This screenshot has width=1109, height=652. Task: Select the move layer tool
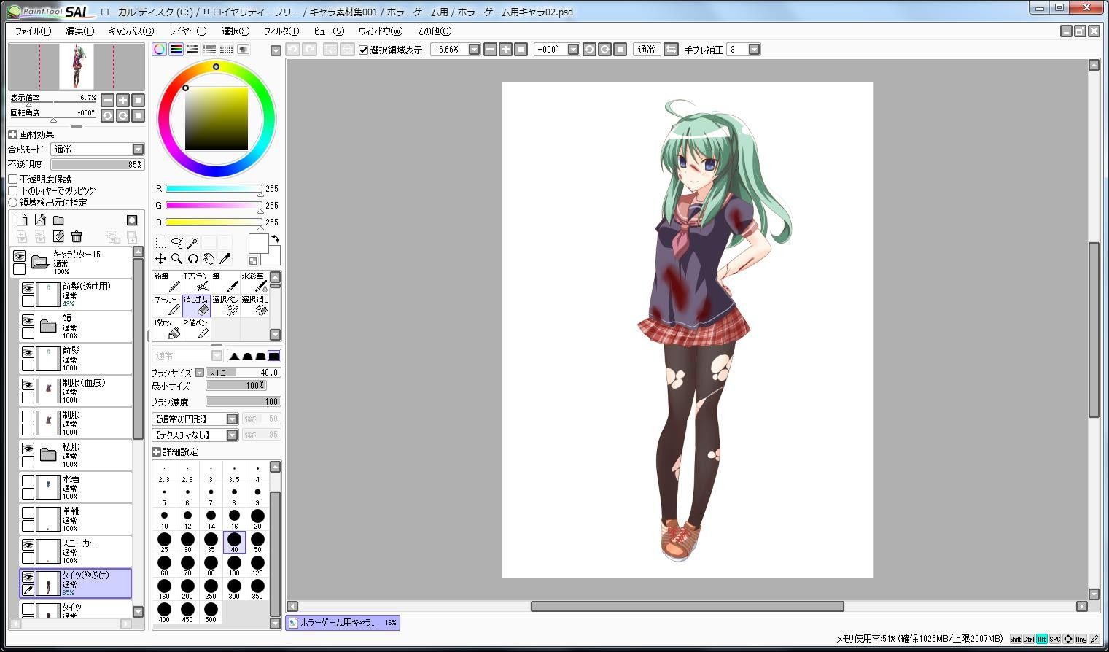pyautogui.click(x=160, y=258)
